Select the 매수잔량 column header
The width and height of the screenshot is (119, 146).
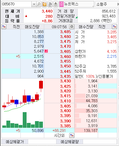pyautogui.click(x=86, y=27)
